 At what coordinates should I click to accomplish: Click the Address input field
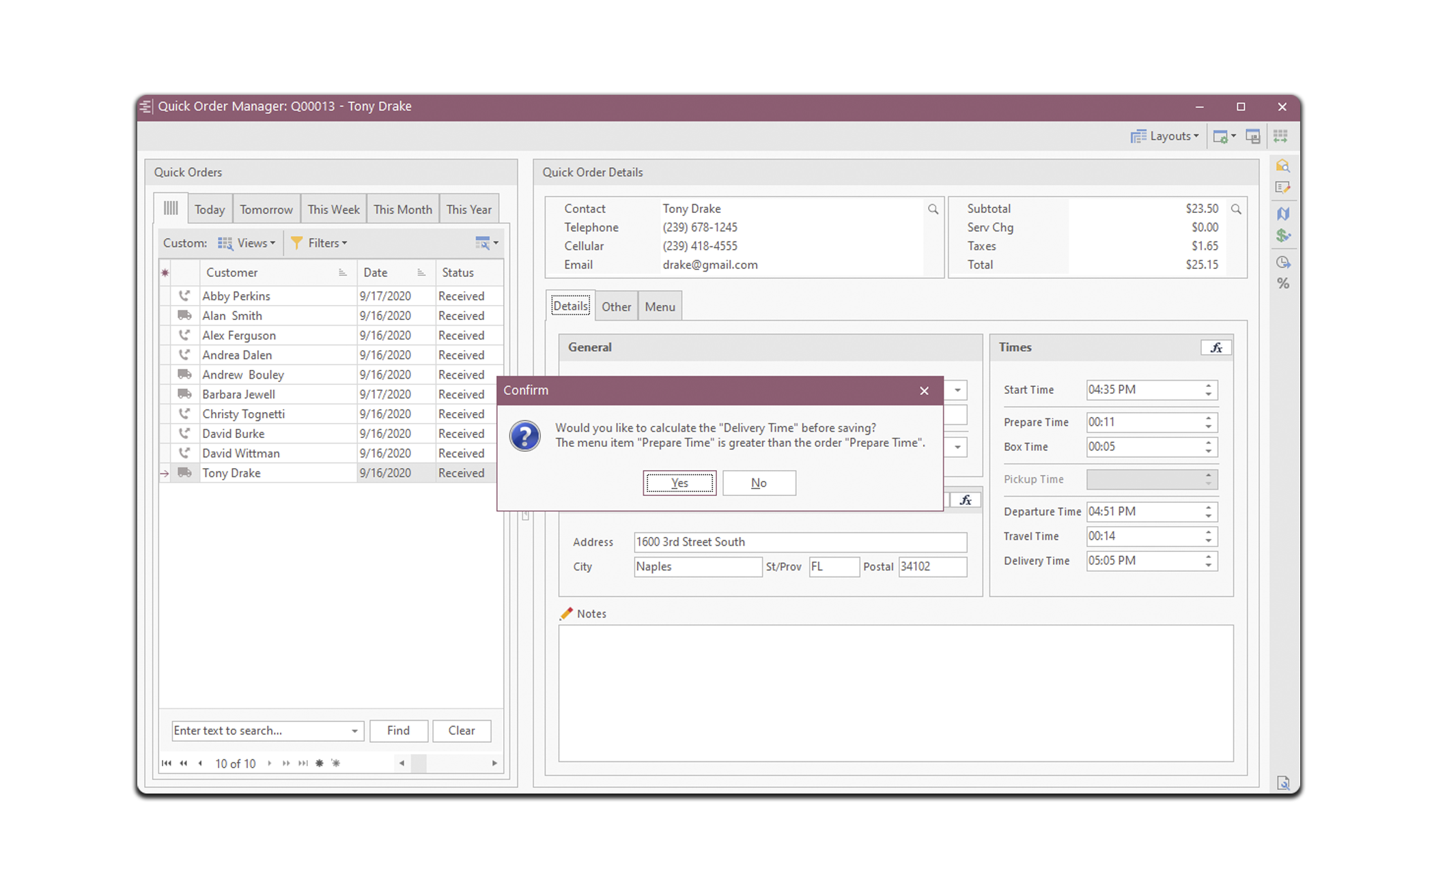click(x=800, y=542)
